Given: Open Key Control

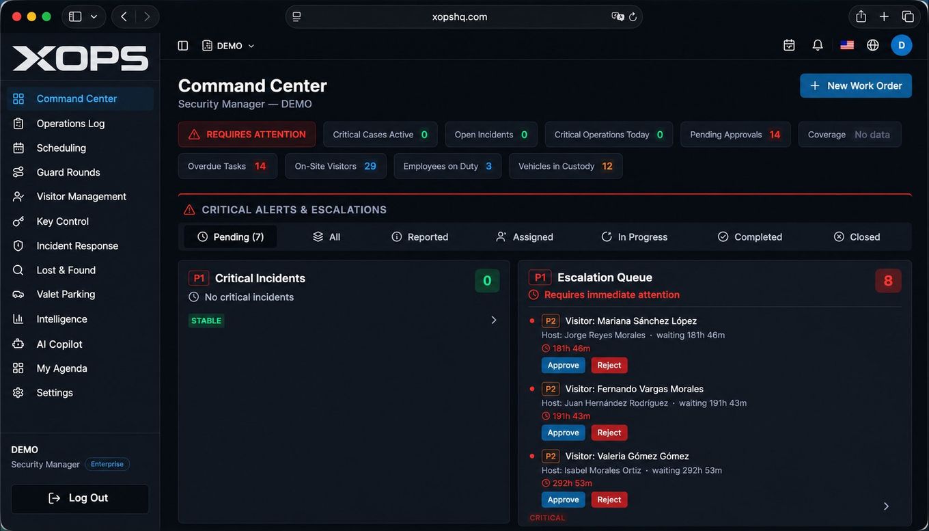Looking at the screenshot, I should (80, 221).
